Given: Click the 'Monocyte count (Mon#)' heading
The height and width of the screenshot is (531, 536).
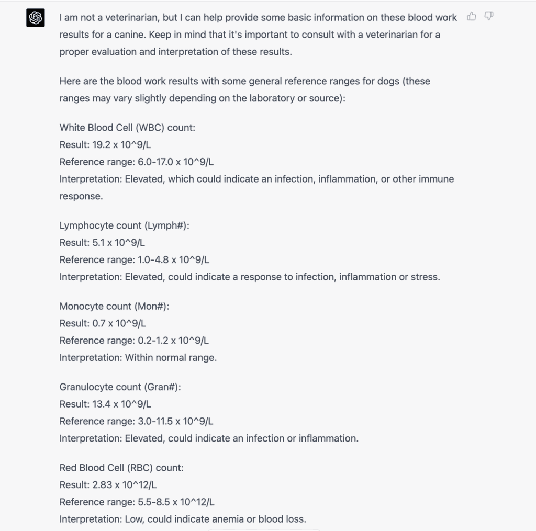Looking at the screenshot, I should point(115,306).
